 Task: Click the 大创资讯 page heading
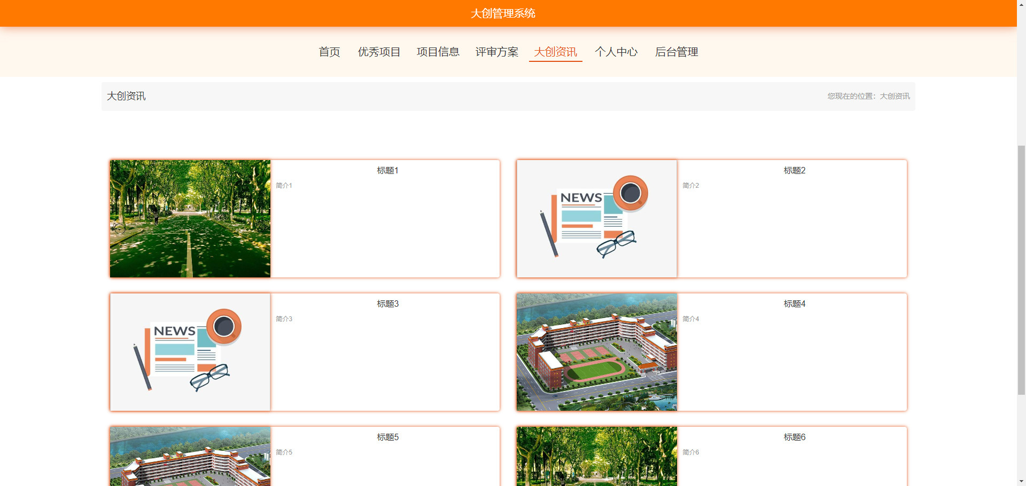[x=126, y=96]
